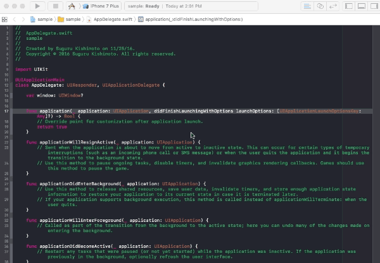The image size is (380, 263).
Task: Open the application(_:didFinishLaunchingWithOptions:) breadcrumb
Action: pyautogui.click(x=191, y=20)
